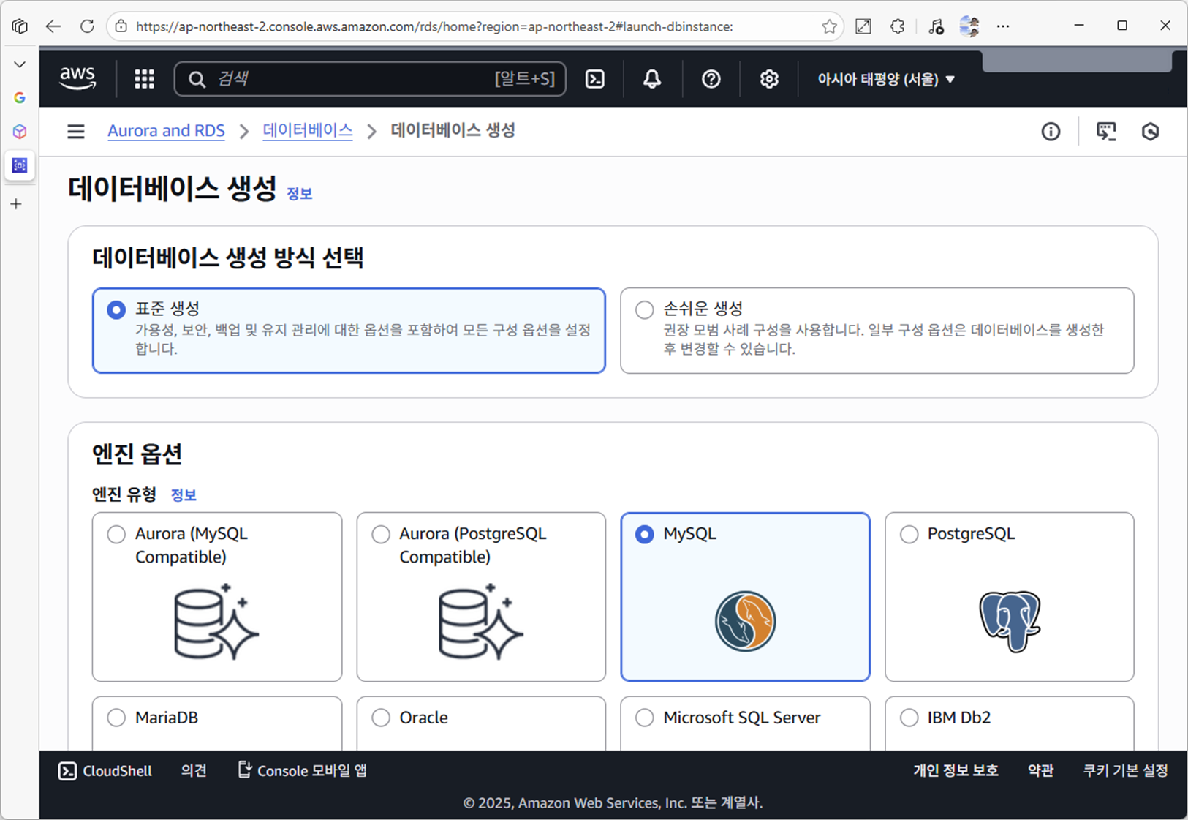
Task: Open 정보 link next to 엔진 유형
Action: tap(184, 495)
